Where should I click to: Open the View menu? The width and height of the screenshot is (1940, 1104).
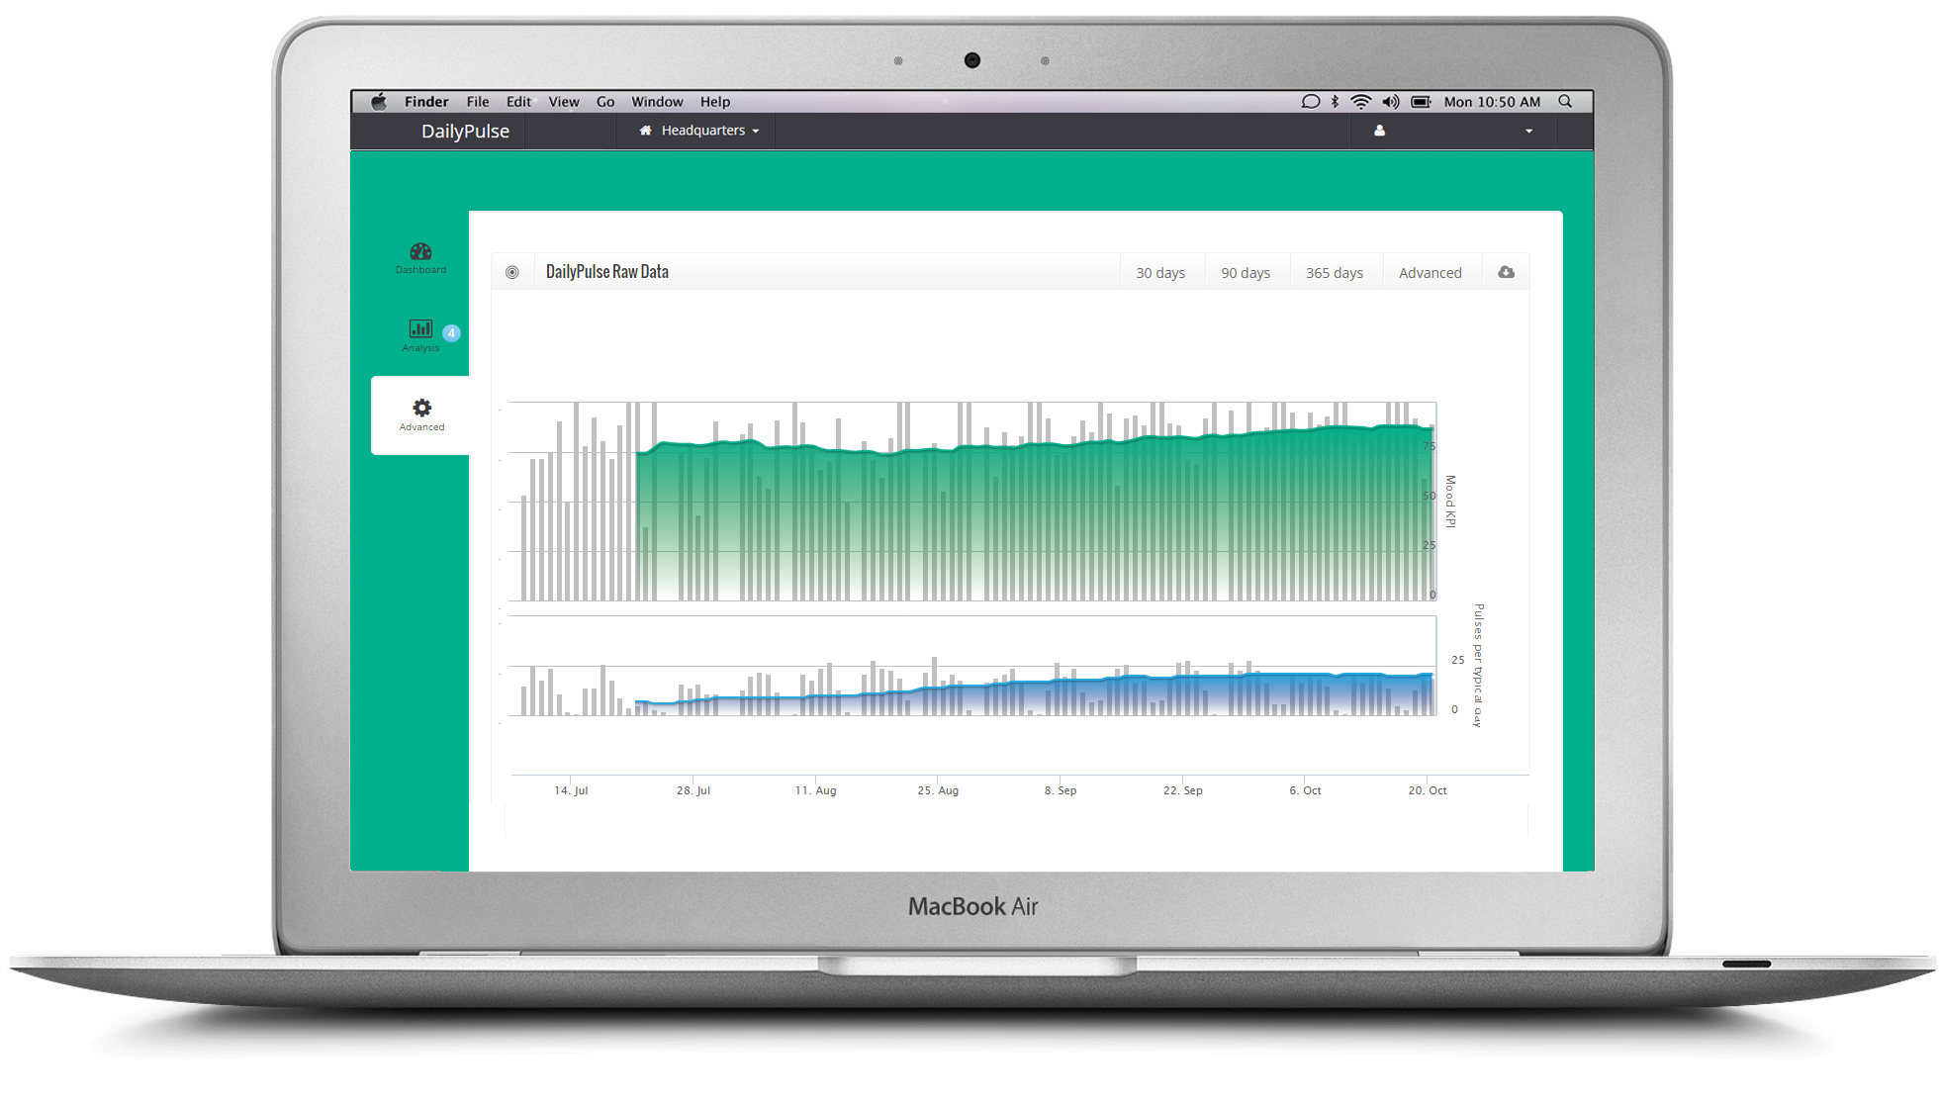pos(564,102)
